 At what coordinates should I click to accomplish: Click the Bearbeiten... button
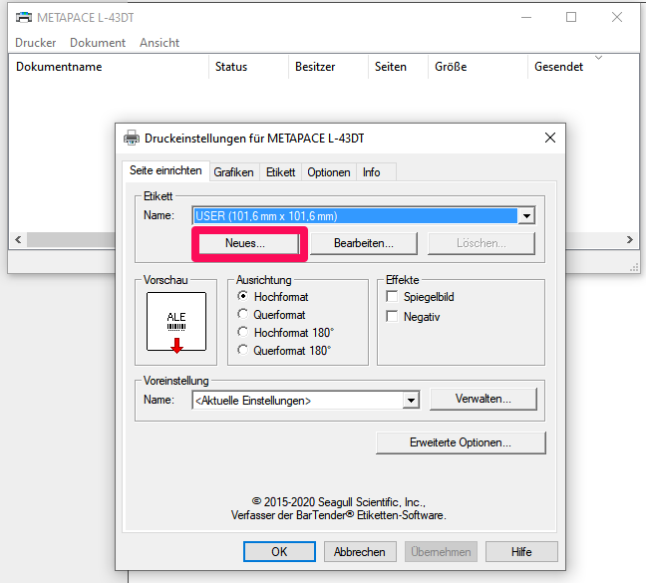point(364,243)
